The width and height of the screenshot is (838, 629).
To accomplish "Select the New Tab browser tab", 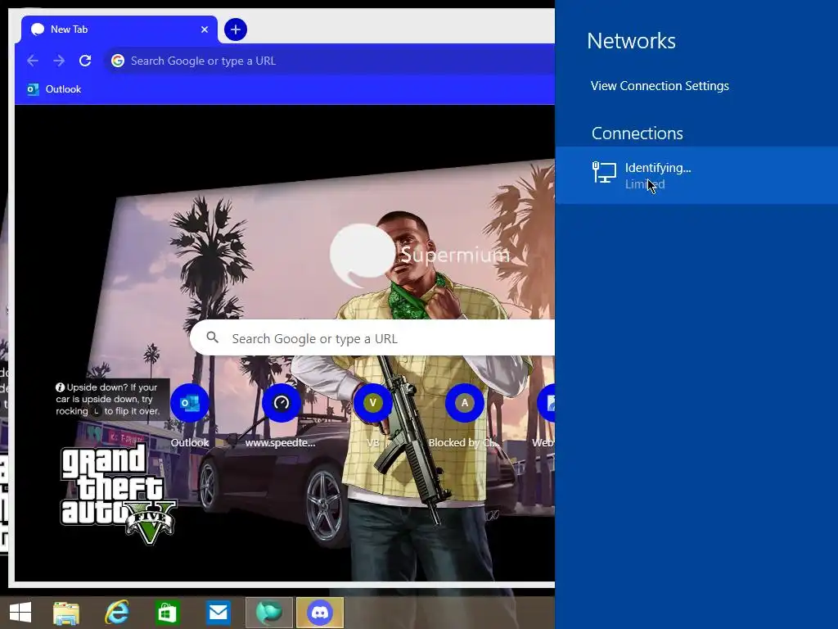I will click(119, 29).
